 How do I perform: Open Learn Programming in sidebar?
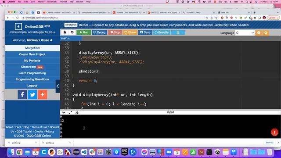coord(32,73)
